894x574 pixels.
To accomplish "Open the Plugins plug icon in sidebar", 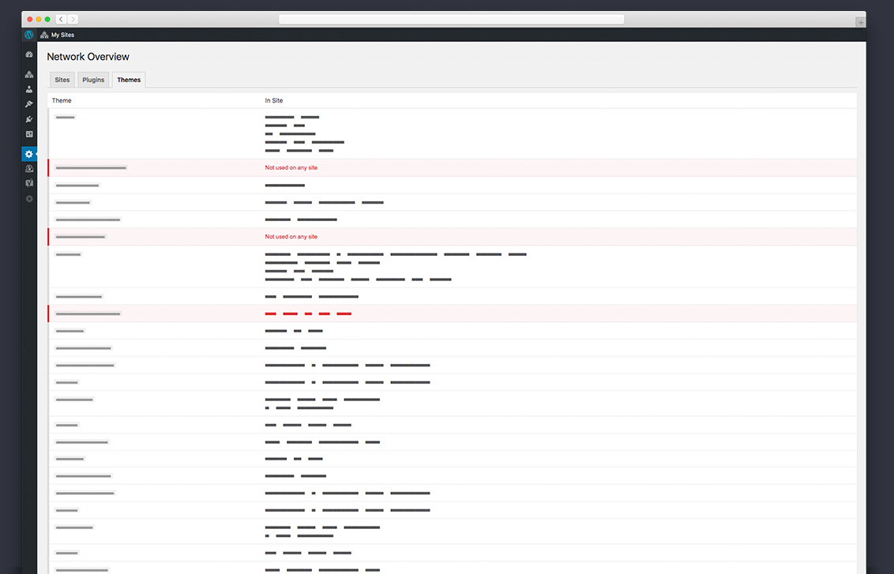I will (29, 119).
